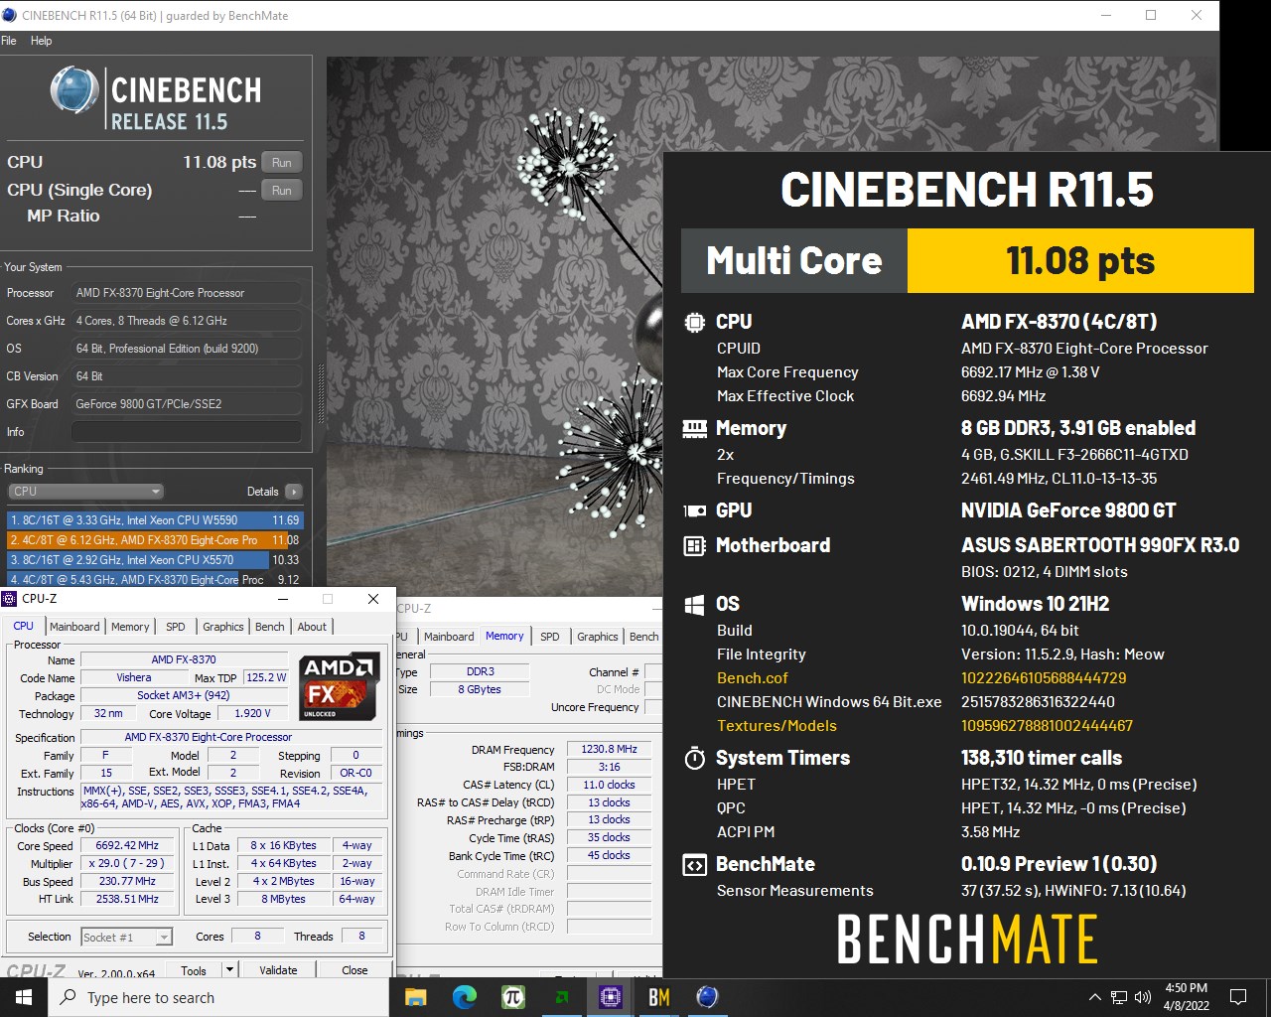Select ranking row Intel Xeon CPU W5590
Viewport: 1271px width, 1017px height.
coord(155,520)
